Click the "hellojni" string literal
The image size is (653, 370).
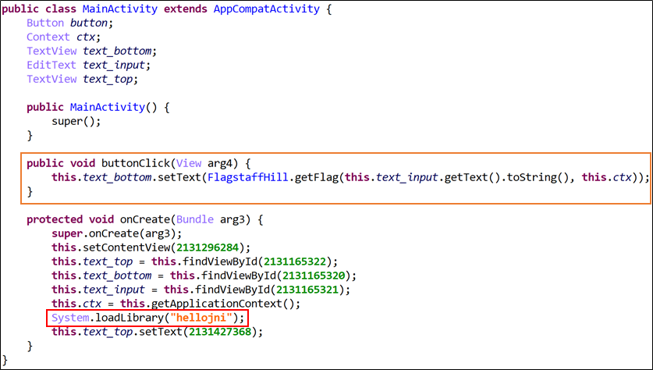(x=201, y=318)
